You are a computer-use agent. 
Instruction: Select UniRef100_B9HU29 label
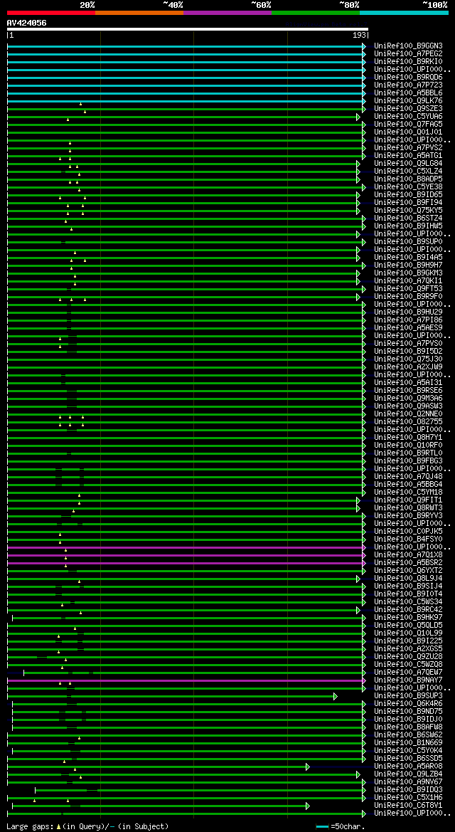408,312
